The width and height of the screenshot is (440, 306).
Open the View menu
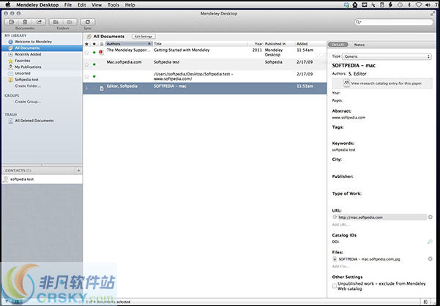point(97,5)
